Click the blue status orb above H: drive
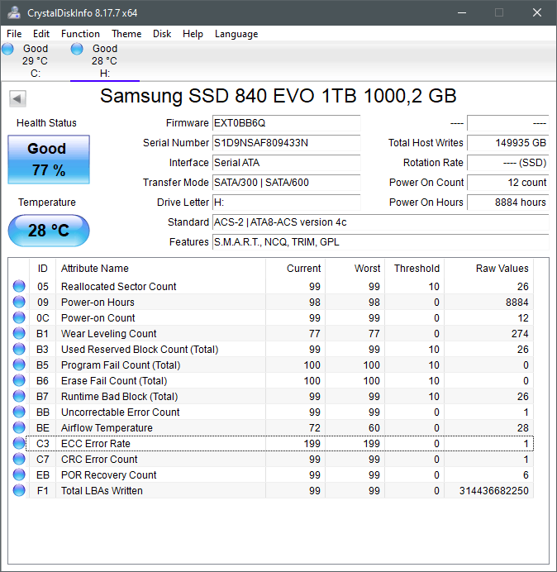 pyautogui.click(x=77, y=49)
